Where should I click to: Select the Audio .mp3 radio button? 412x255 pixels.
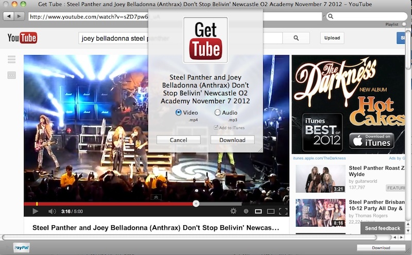(x=217, y=112)
